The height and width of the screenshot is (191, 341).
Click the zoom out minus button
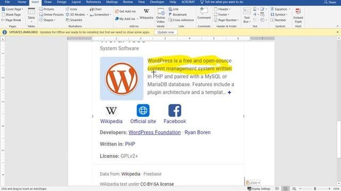301,189
